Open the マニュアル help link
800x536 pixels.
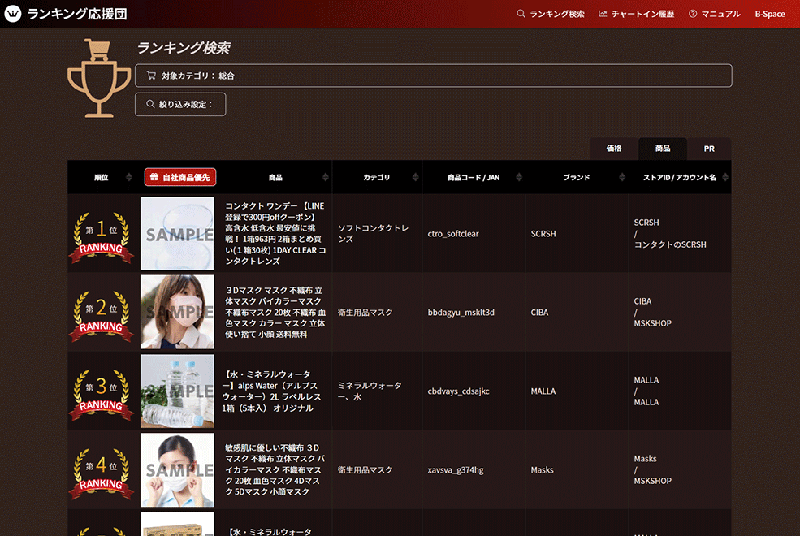(714, 14)
